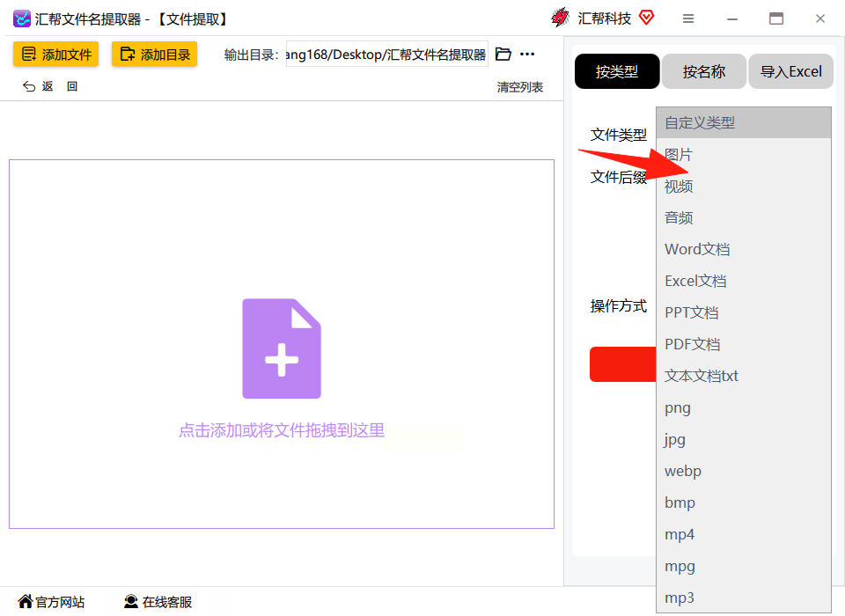Click the three-dot more options icon
845x616 pixels.
coord(527,54)
